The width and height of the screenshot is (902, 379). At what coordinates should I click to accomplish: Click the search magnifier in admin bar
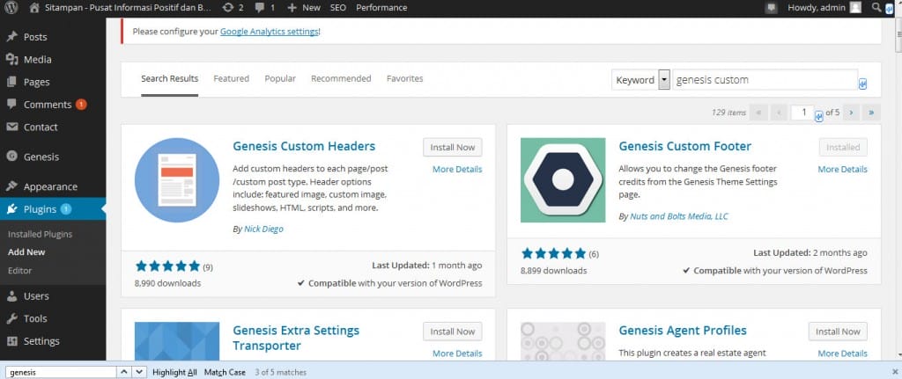876,7
